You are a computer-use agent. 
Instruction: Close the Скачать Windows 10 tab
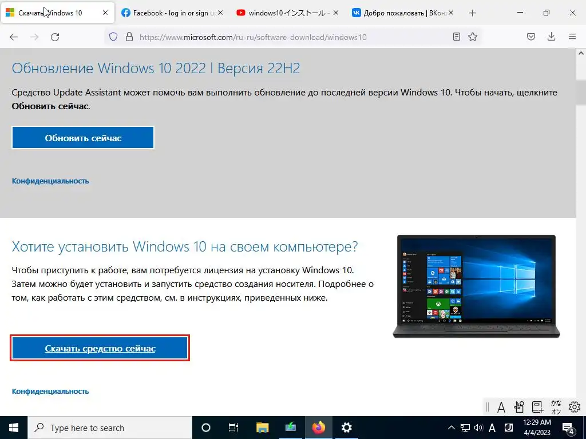pos(105,13)
